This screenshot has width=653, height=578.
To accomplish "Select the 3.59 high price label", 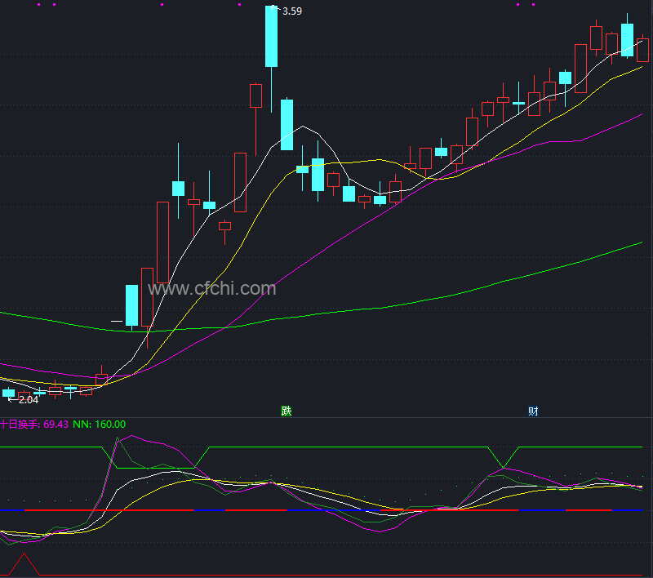I will (x=292, y=11).
